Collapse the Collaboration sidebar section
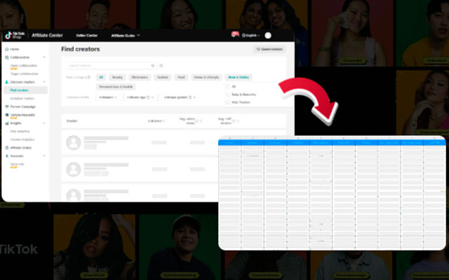Screen dimensions: 449x280 coord(44,57)
